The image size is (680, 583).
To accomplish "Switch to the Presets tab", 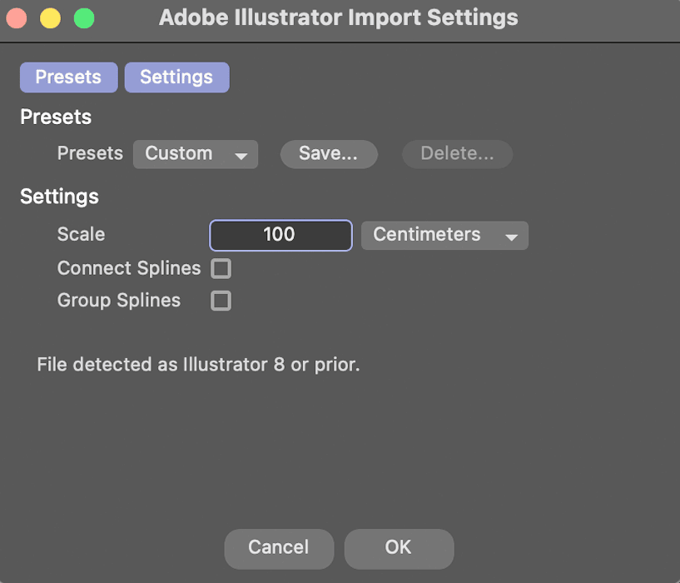I will point(68,77).
